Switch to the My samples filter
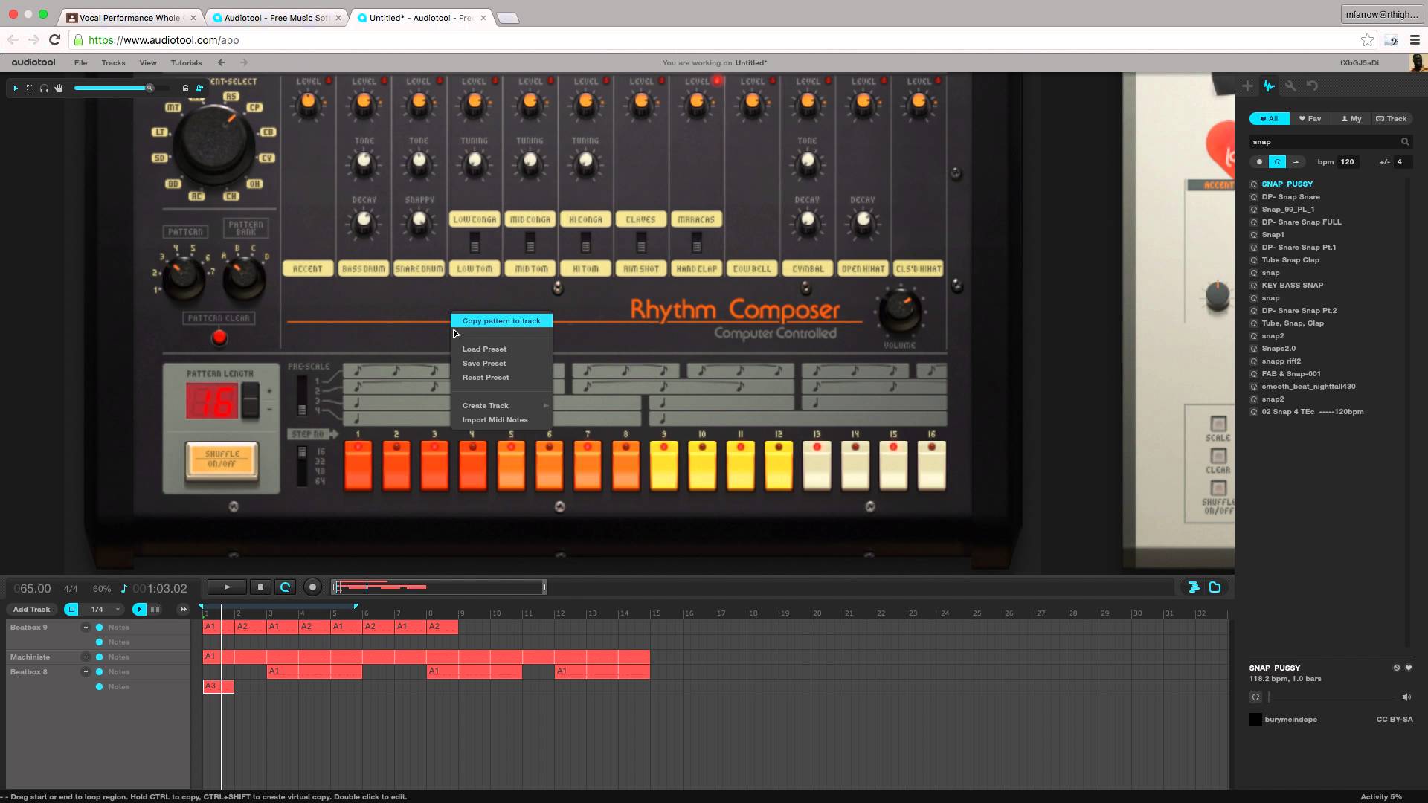 click(1351, 119)
